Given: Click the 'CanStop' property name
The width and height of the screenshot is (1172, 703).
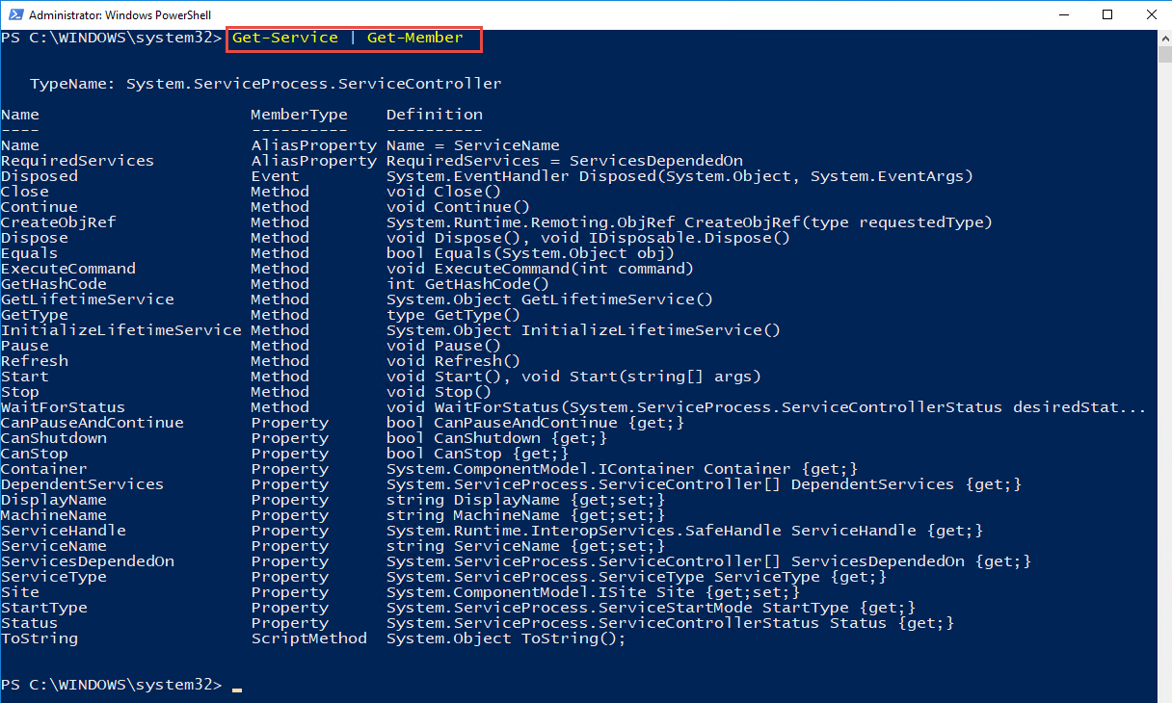Looking at the screenshot, I should pos(35,454).
